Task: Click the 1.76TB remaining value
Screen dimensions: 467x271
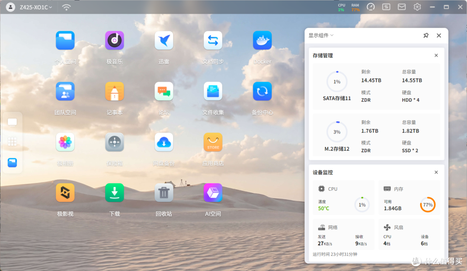Action: [x=370, y=131]
